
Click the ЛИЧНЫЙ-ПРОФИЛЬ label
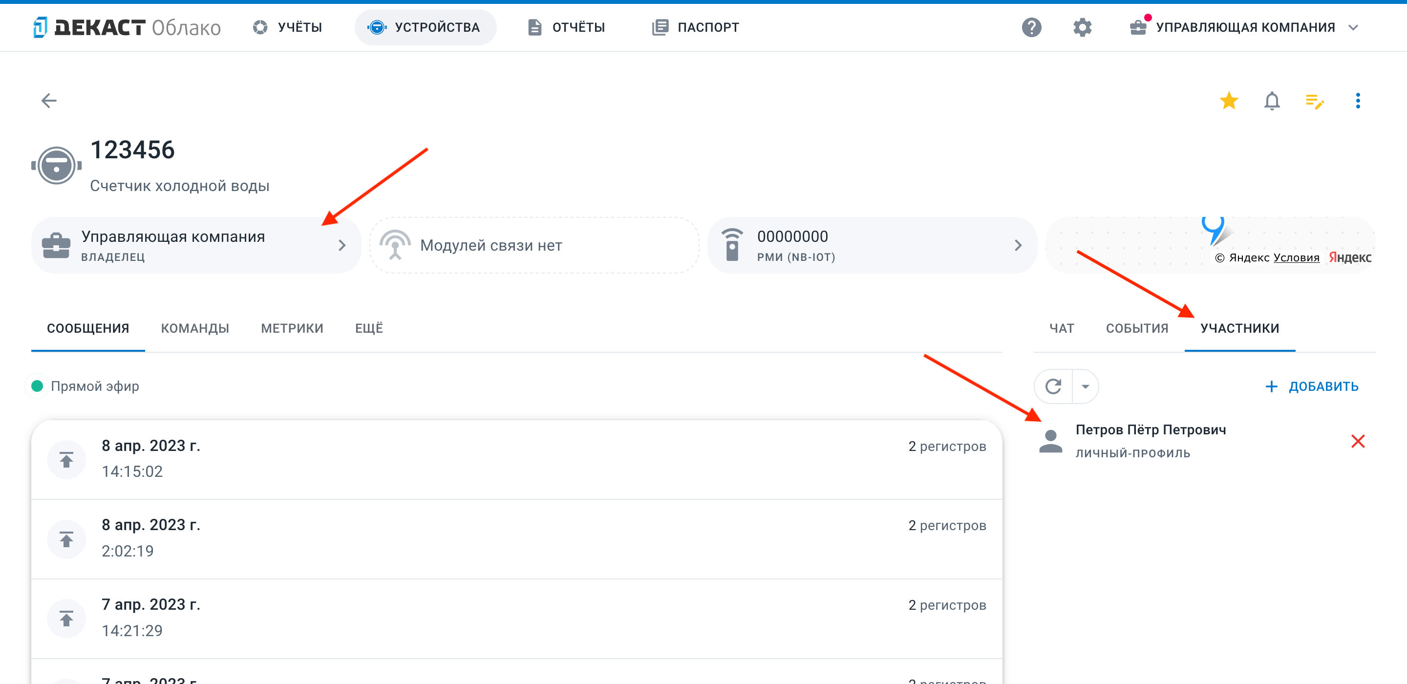click(1133, 453)
